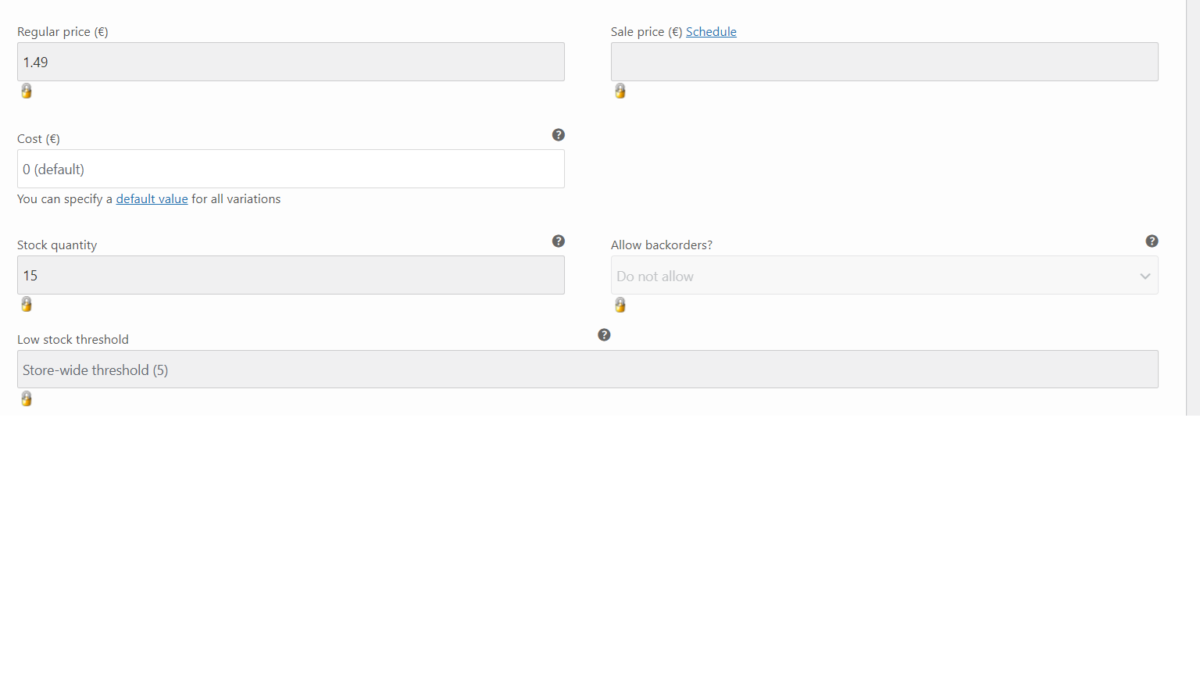Select the Cost field with 0 (default)
Screen dimensions: 1200x675
click(291, 169)
